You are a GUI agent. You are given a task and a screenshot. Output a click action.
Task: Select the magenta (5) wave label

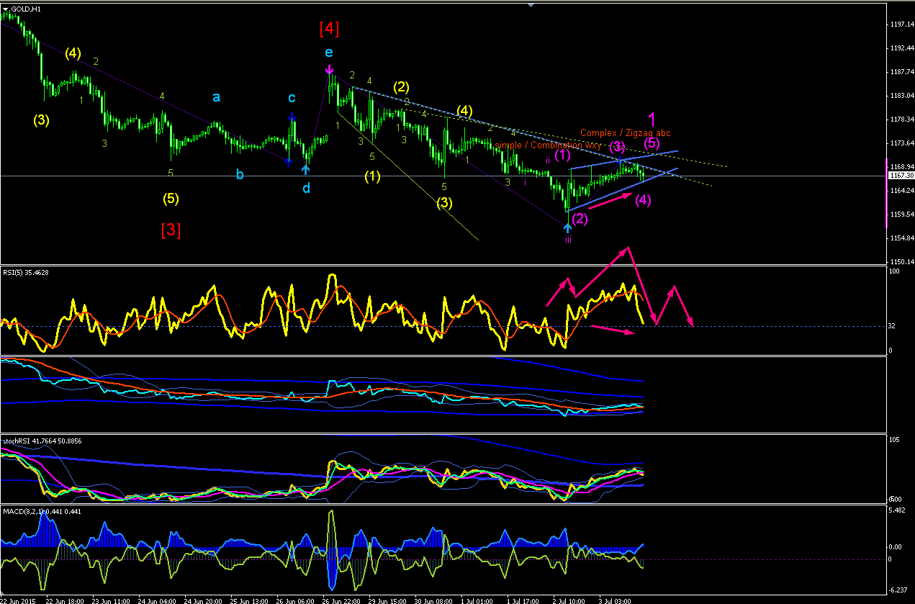pyautogui.click(x=651, y=143)
